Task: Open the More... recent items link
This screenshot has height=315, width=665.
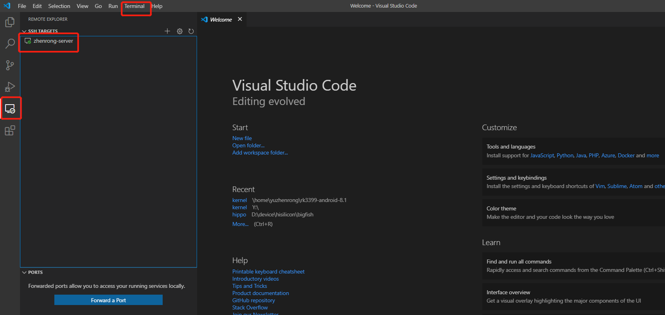Action: point(240,224)
